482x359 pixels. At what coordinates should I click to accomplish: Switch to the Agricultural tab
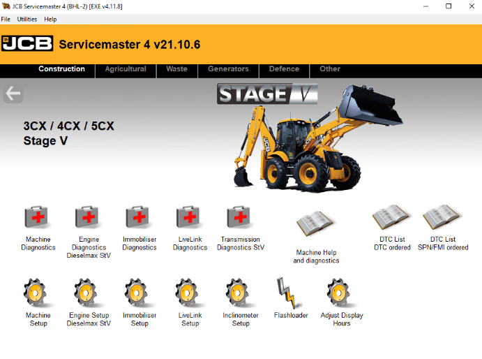(x=126, y=69)
